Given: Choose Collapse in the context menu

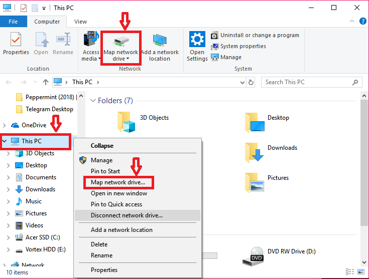Looking at the screenshot, I should (x=138, y=146).
